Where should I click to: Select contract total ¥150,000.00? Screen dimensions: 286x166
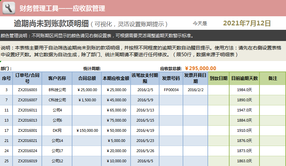[87, 130]
